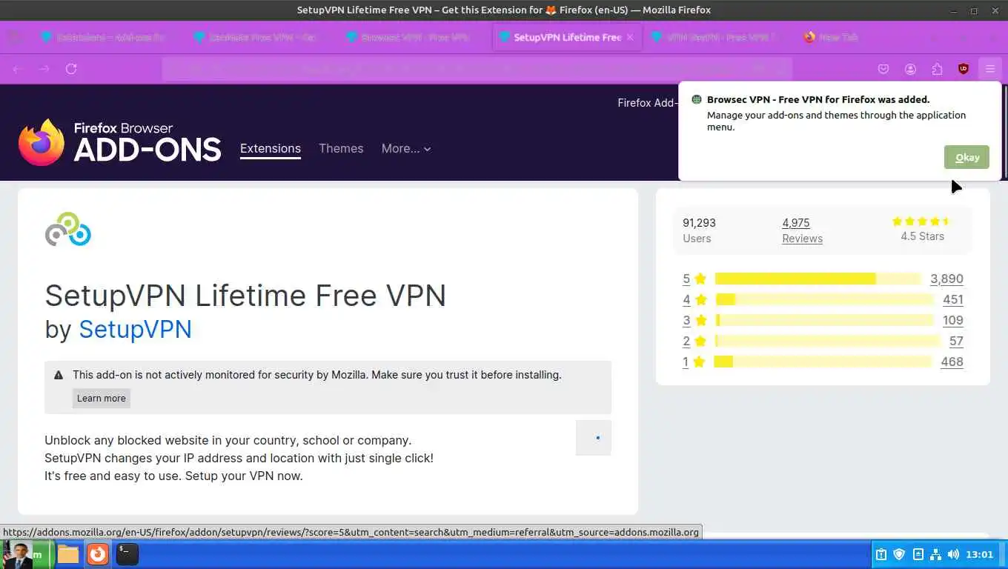Open the volume tray icon
Screen dimensions: 1008x569
point(953,554)
